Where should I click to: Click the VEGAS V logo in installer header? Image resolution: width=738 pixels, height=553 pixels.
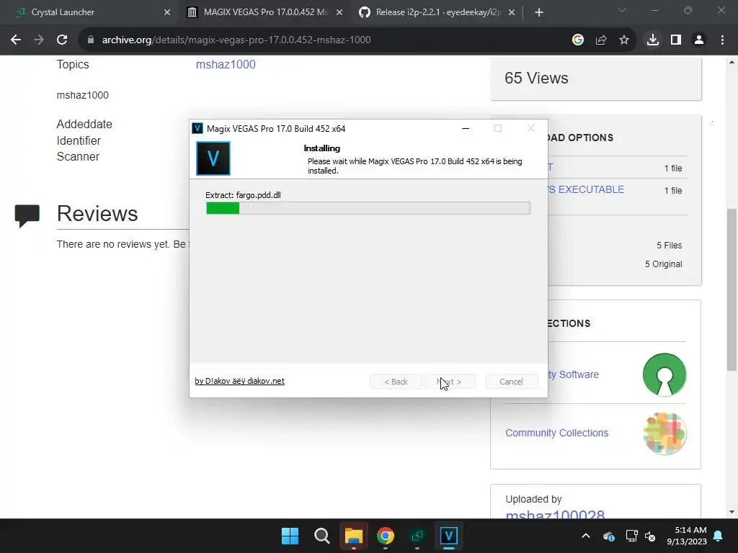pos(213,158)
